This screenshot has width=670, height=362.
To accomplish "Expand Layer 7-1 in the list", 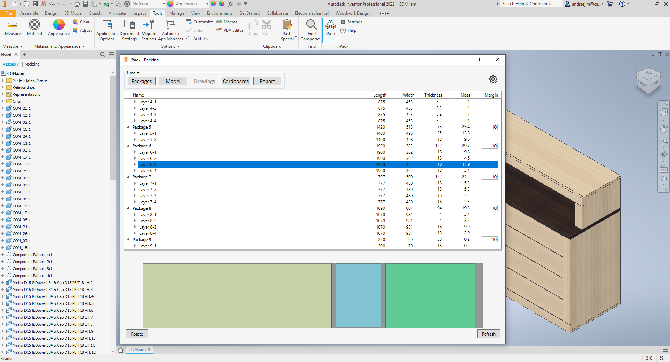I will 135,183.
